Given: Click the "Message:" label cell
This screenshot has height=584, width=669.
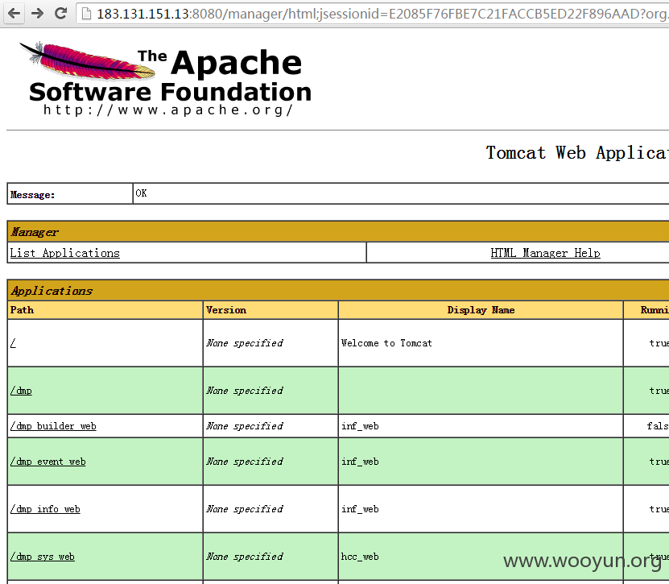Looking at the screenshot, I should pos(70,194).
